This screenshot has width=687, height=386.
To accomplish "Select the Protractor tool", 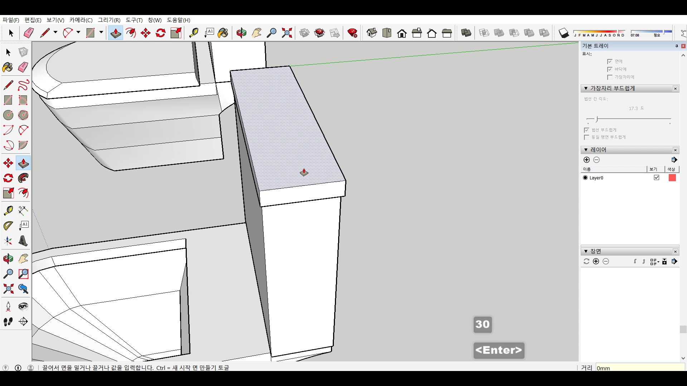I will click(8, 226).
